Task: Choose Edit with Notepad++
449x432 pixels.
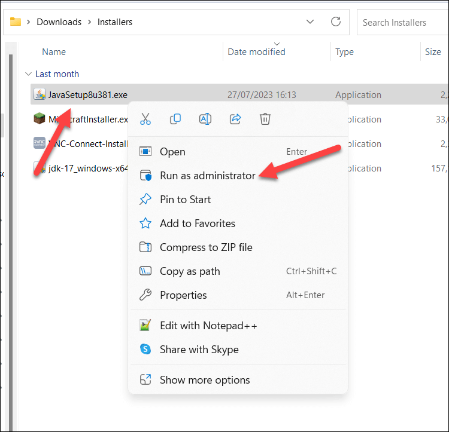Action: point(238,326)
